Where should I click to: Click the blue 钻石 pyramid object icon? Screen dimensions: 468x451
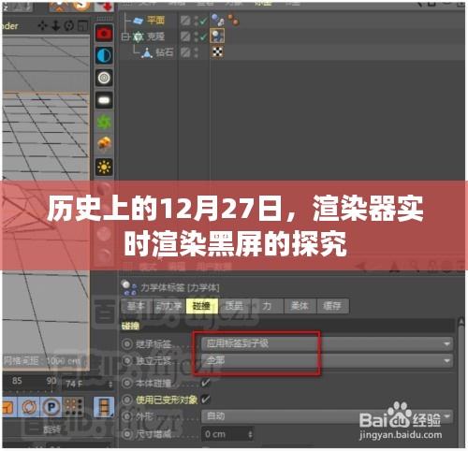pos(147,52)
